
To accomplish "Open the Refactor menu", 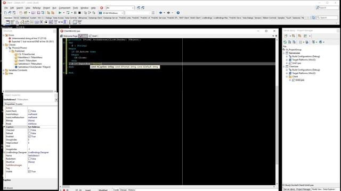I will coord(37,8).
